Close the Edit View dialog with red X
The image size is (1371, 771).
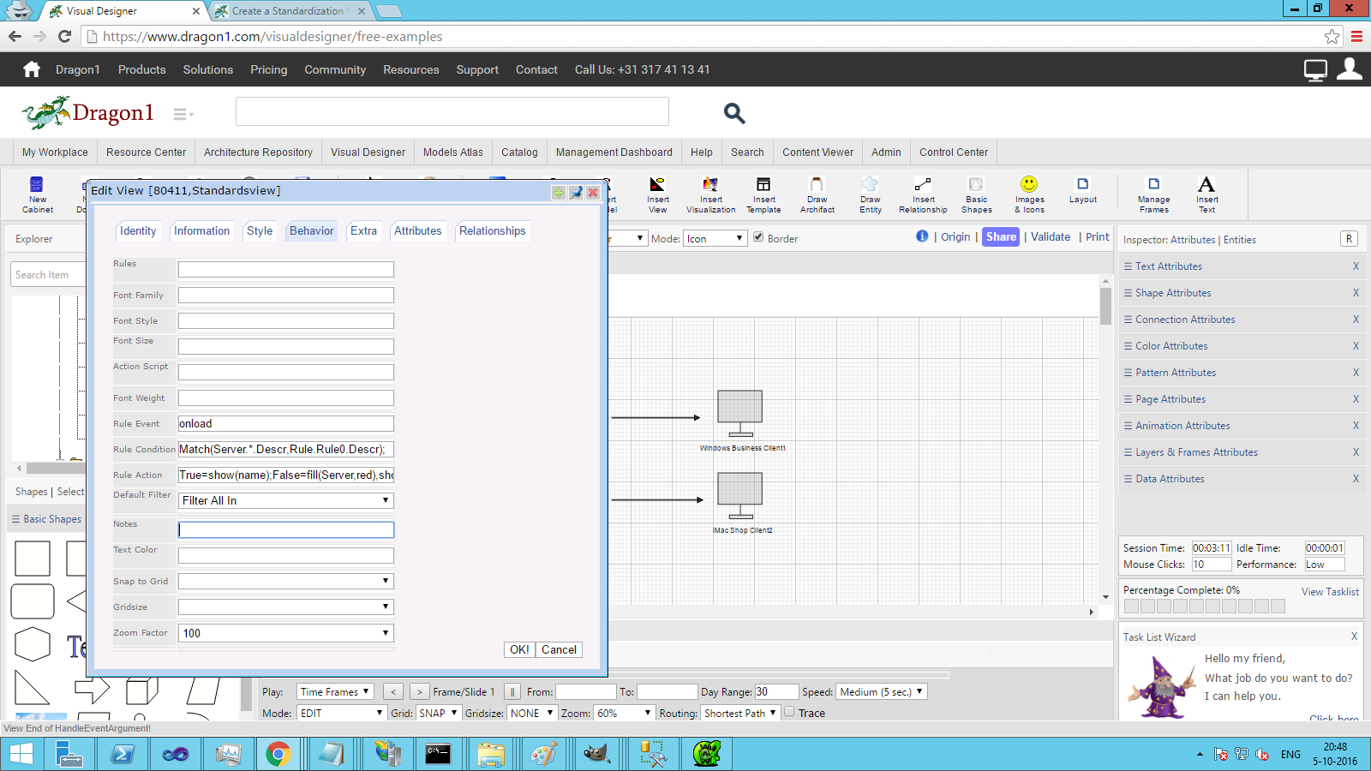tap(593, 192)
